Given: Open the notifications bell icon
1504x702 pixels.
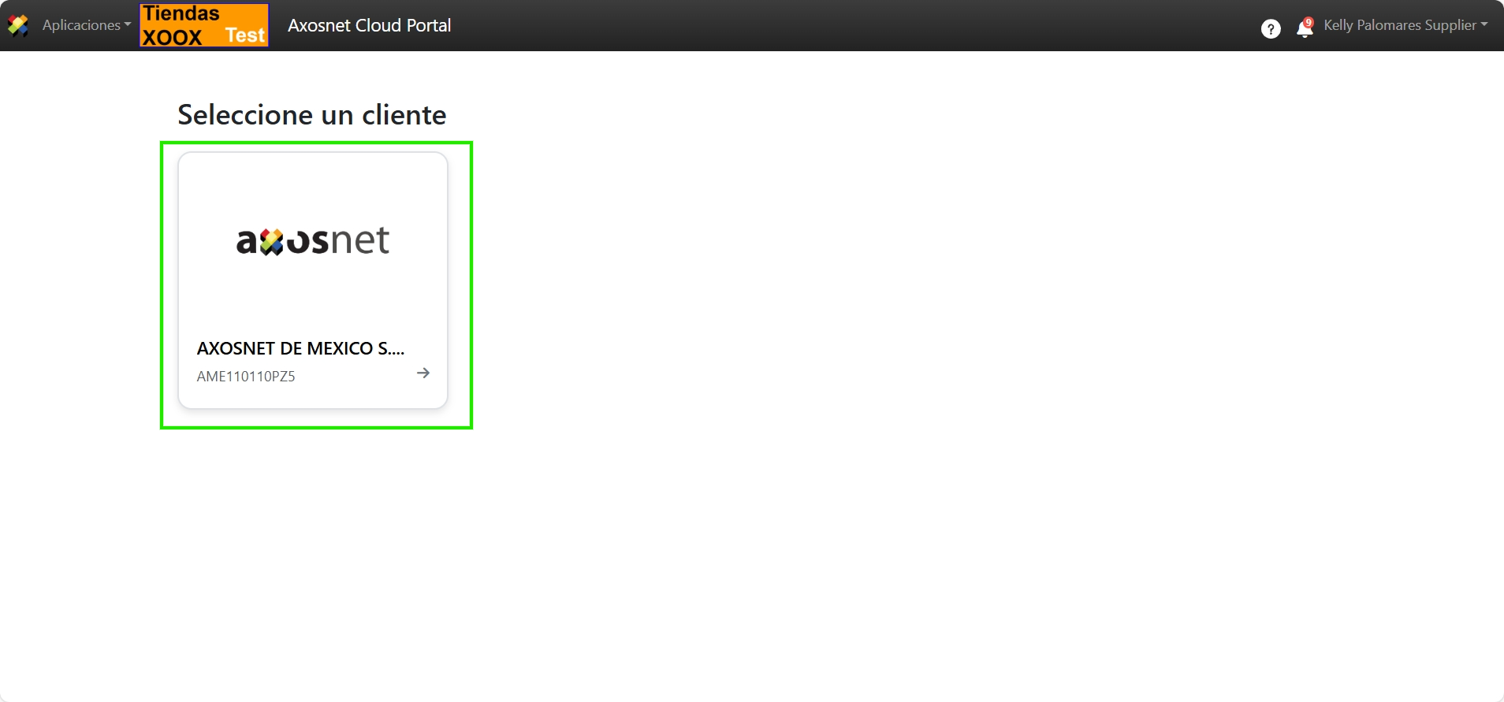Looking at the screenshot, I should [x=1305, y=29].
